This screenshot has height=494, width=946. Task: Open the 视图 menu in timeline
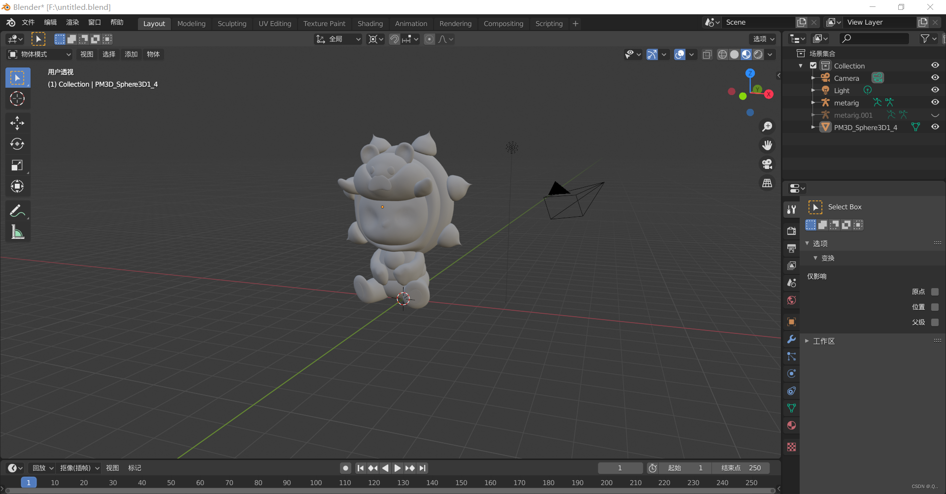tap(112, 468)
